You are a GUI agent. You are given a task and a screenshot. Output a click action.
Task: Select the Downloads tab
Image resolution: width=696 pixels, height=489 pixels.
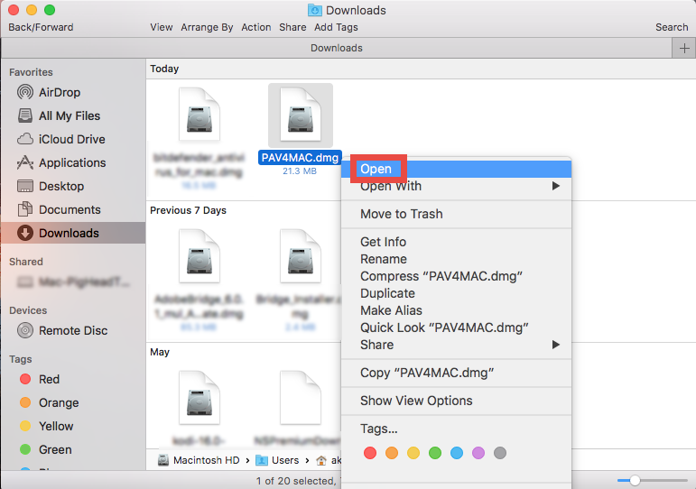[x=337, y=48]
